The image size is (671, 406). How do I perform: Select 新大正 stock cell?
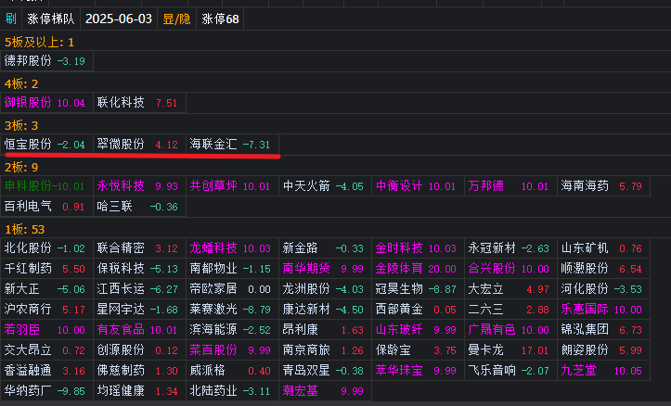[46, 289]
